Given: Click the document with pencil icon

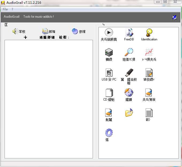Looking at the screenshot, I should pyautogui.click(x=149, y=73).
